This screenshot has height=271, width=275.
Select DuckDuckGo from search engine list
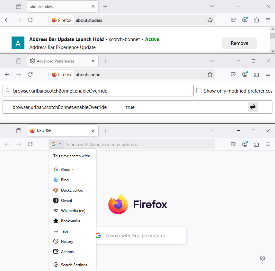[72, 190]
